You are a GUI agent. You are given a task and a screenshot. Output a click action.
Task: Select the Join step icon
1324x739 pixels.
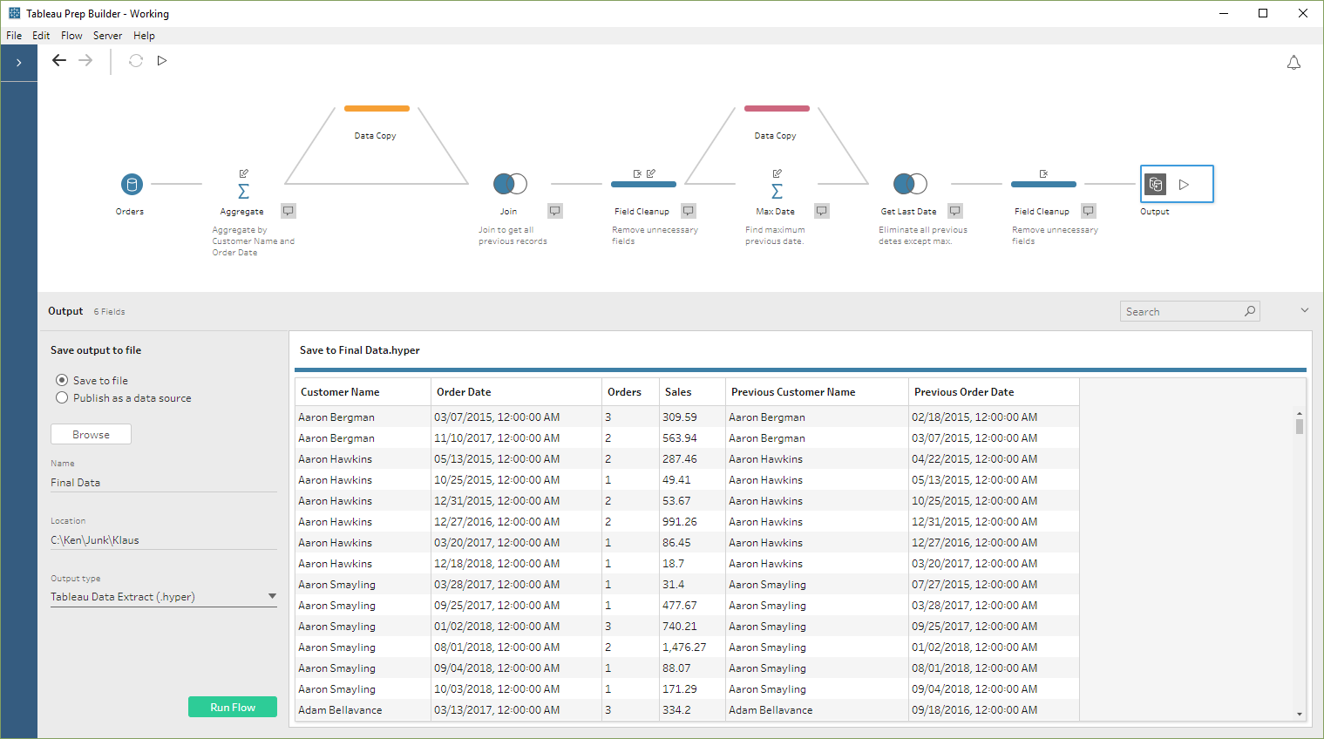[510, 184]
